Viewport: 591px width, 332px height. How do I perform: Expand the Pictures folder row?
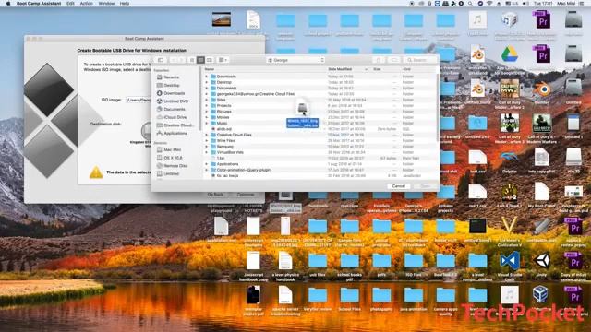click(207, 112)
